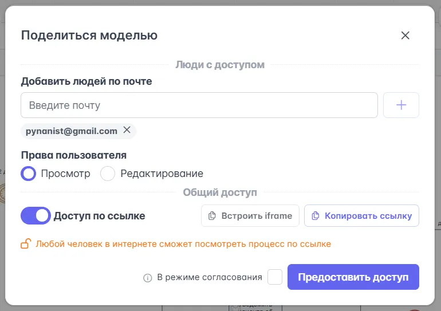Tick the В режиме согласования checkbox

pos(275,277)
